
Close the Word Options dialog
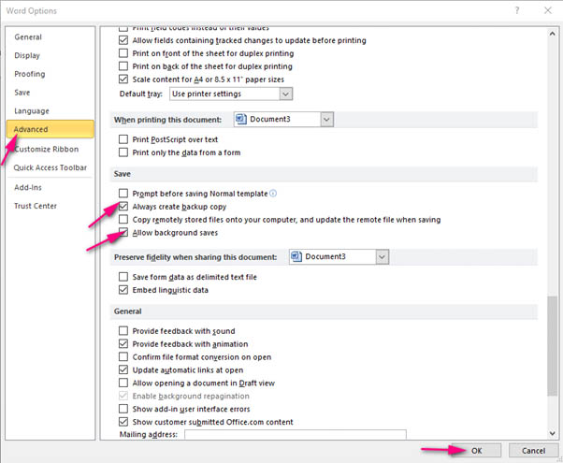pos(547,10)
